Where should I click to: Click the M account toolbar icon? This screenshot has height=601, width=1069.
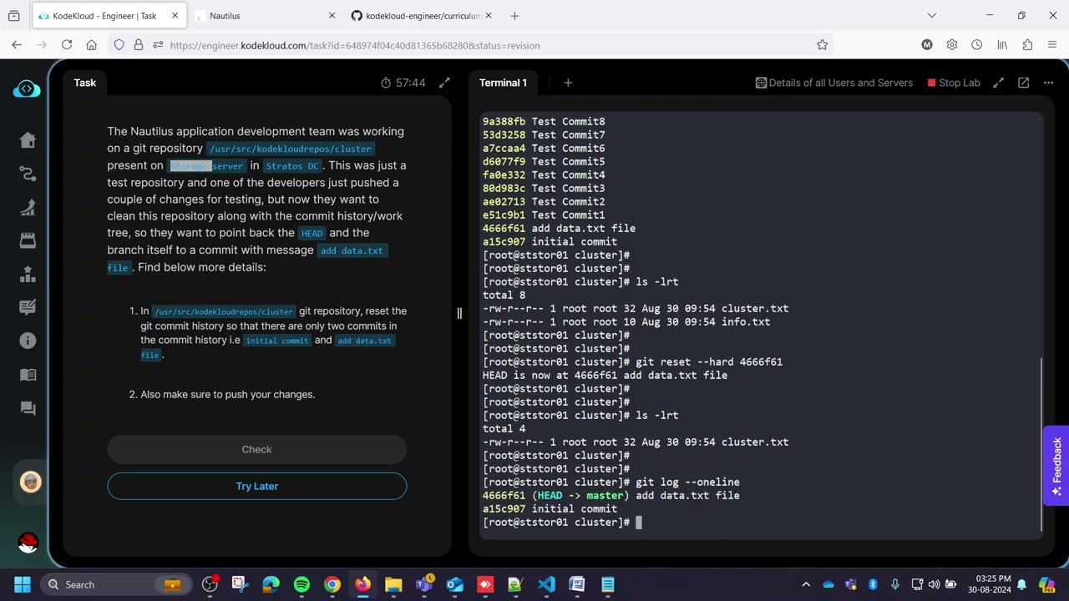[x=926, y=45]
